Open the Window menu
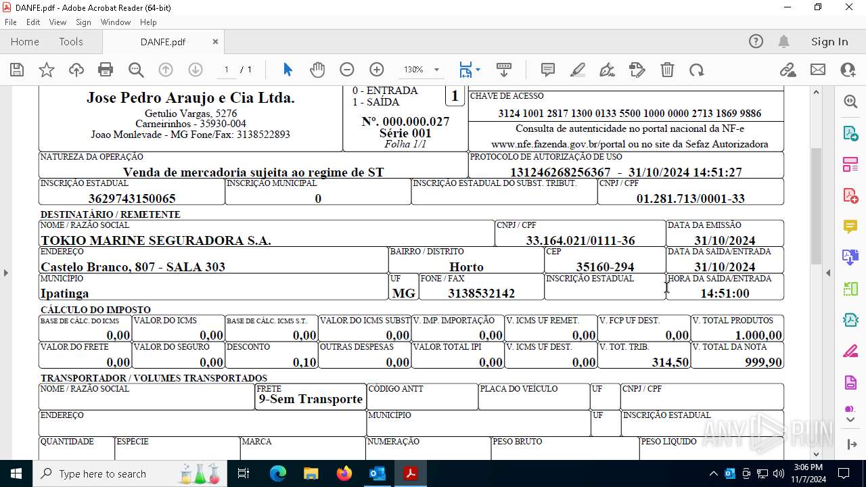Screen dimensions: 866x487 (x=116, y=22)
